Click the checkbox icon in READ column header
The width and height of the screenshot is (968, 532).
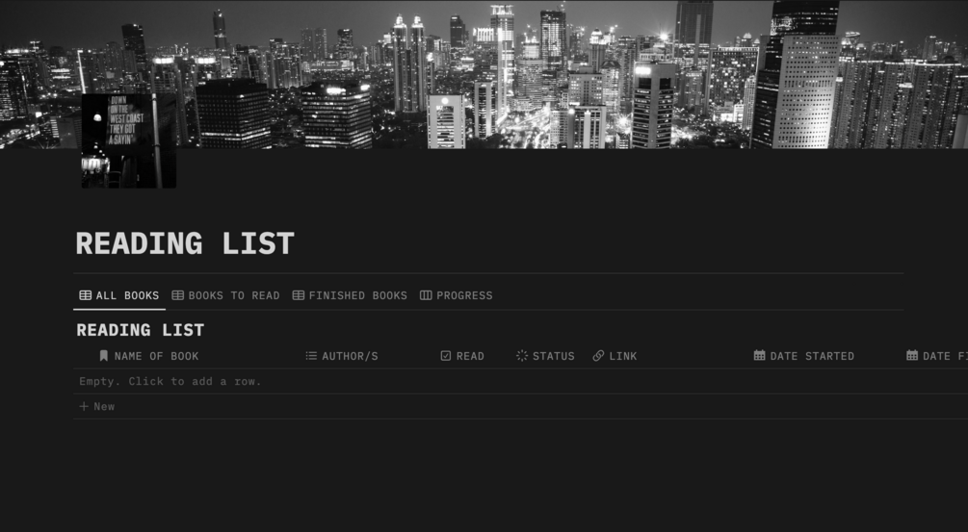(x=446, y=356)
